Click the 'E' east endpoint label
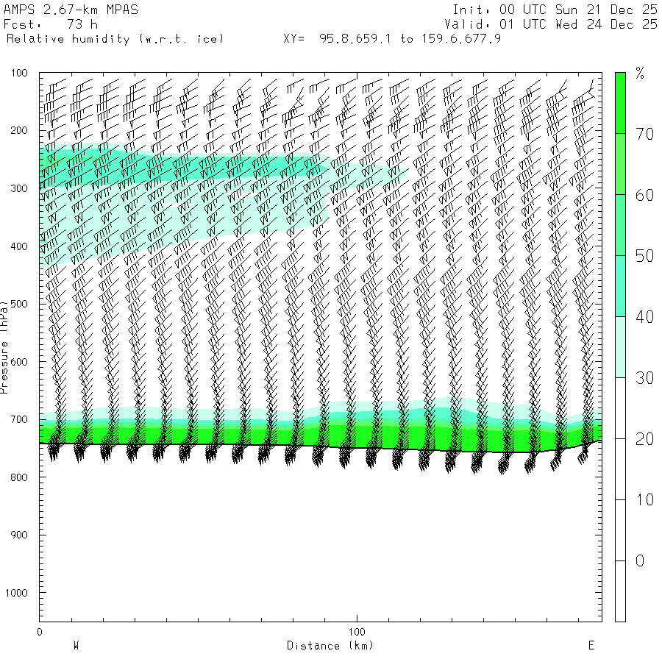The width and height of the screenshot is (662, 662). [x=591, y=646]
